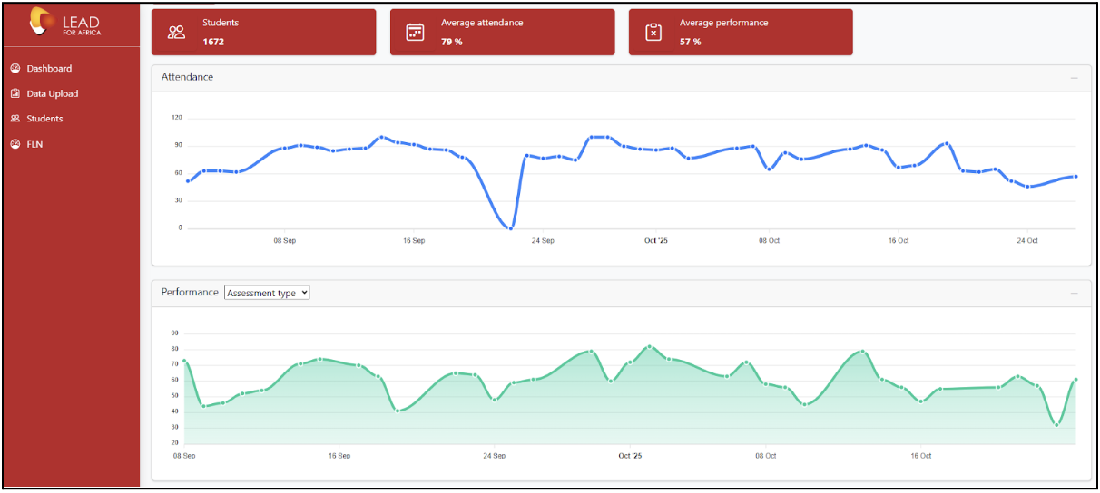Screen dimensions: 1100x493
Task: Click the 08 Oct label on attendance axis
Action: [769, 240]
